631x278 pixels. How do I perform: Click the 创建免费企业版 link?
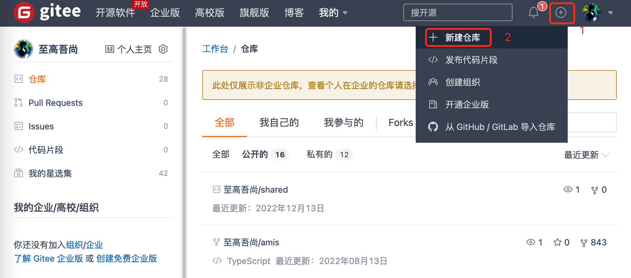point(127,258)
